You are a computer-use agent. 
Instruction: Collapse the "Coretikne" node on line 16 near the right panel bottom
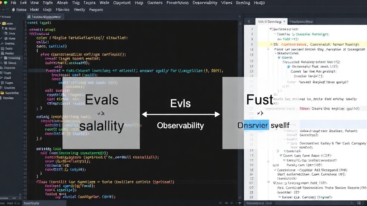click(275, 170)
